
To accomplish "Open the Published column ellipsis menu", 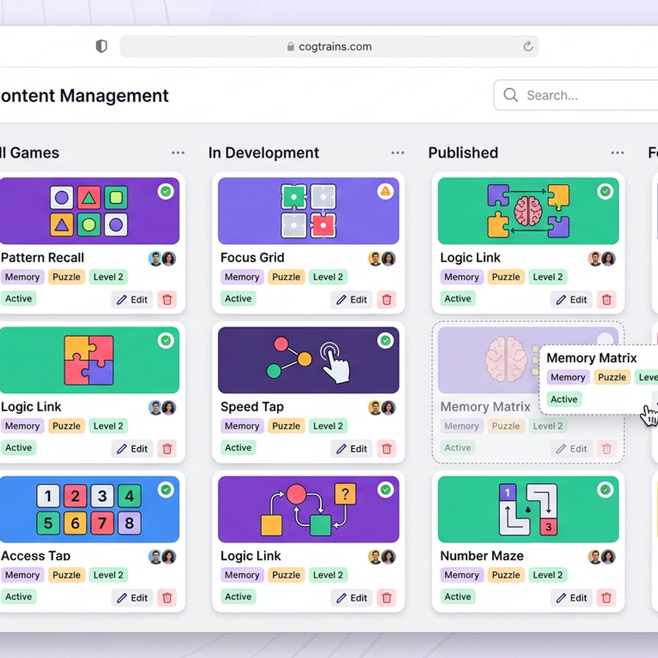I will click(618, 153).
